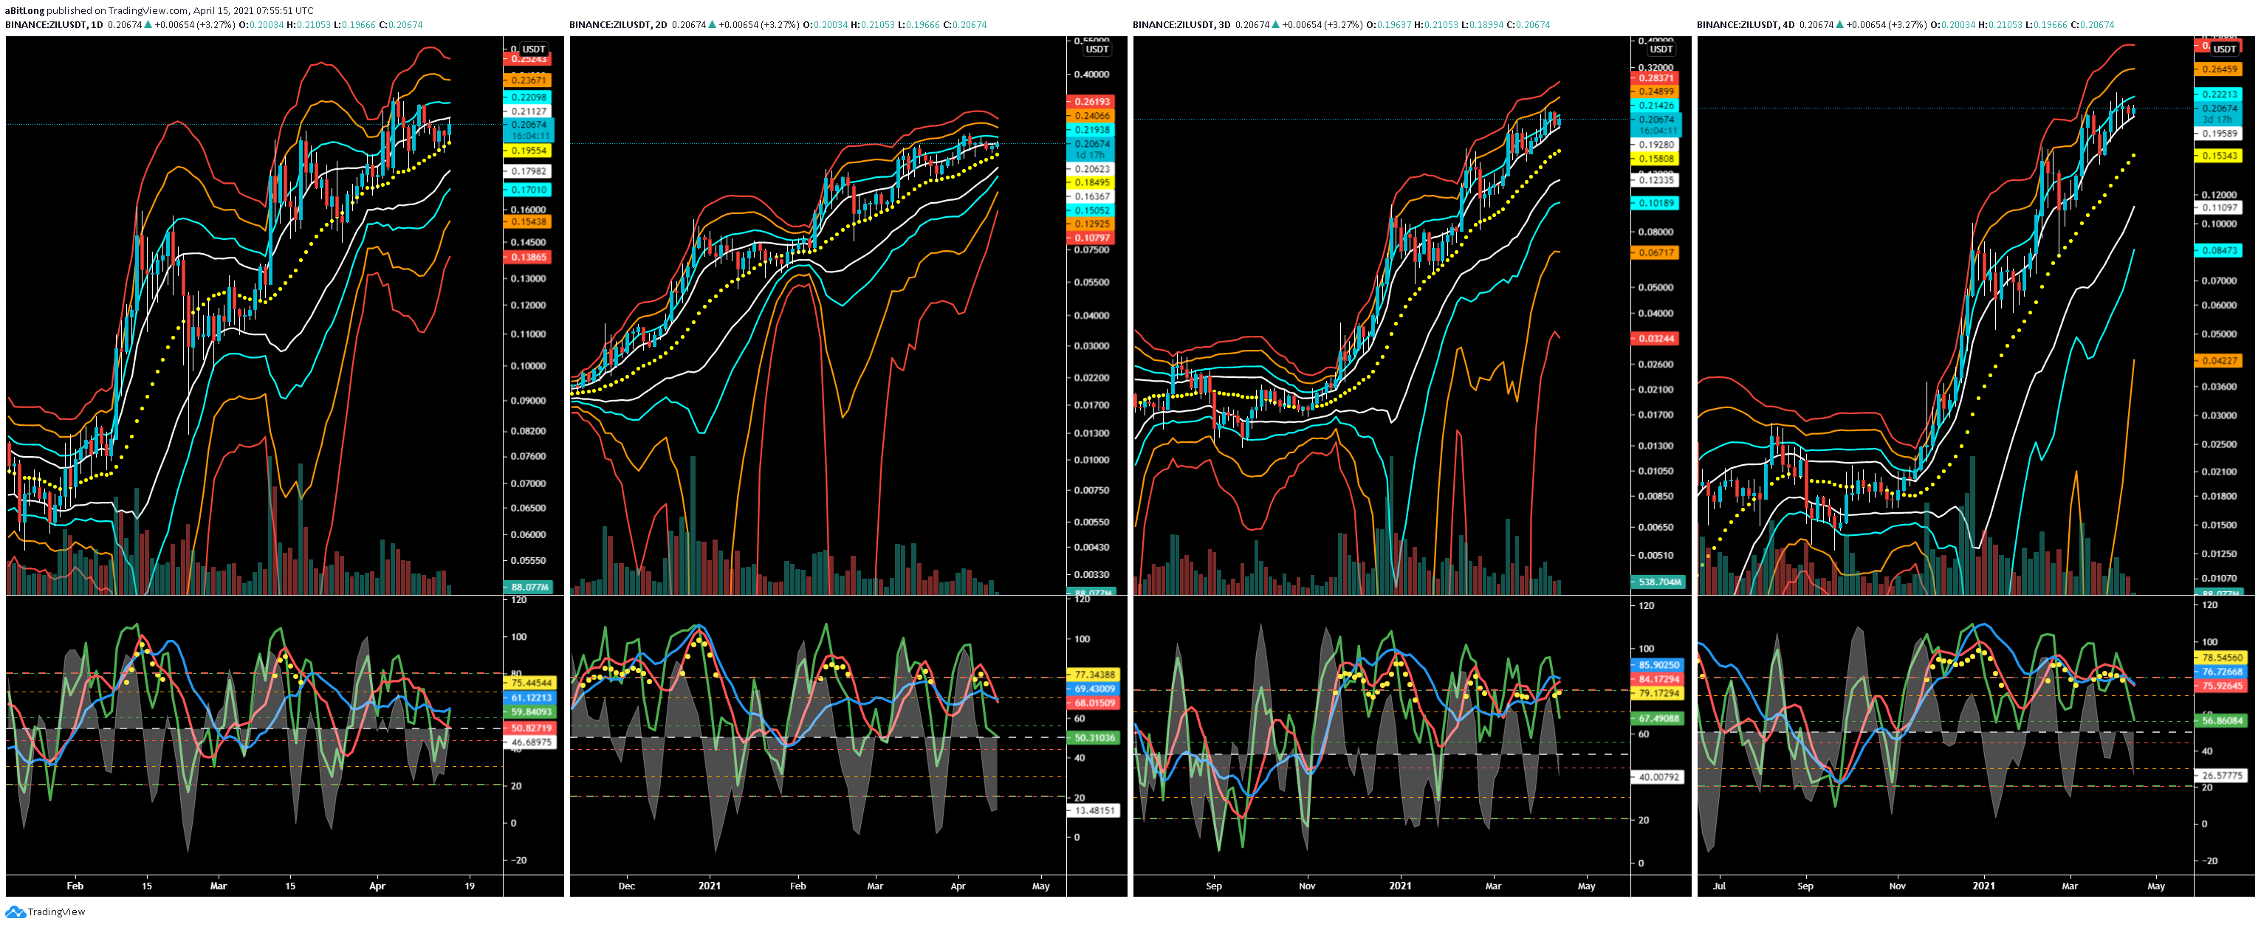Click the 88.077M volume label on 1D chart

[x=529, y=587]
